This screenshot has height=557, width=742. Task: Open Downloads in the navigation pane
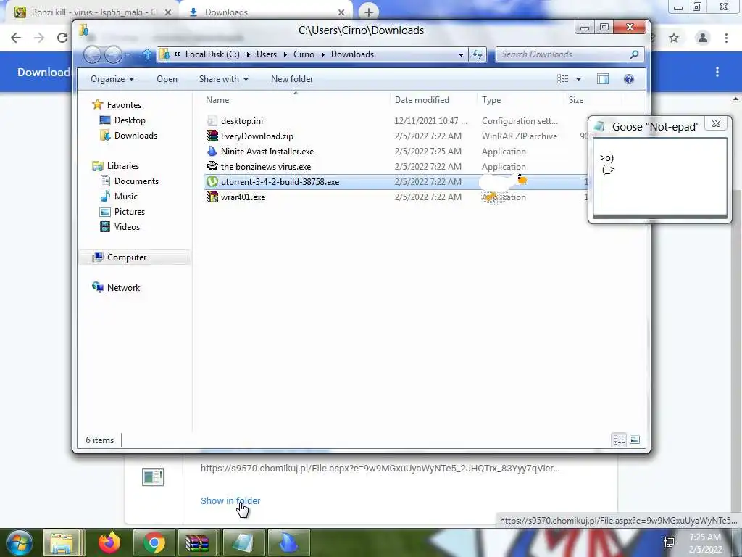[x=136, y=136]
